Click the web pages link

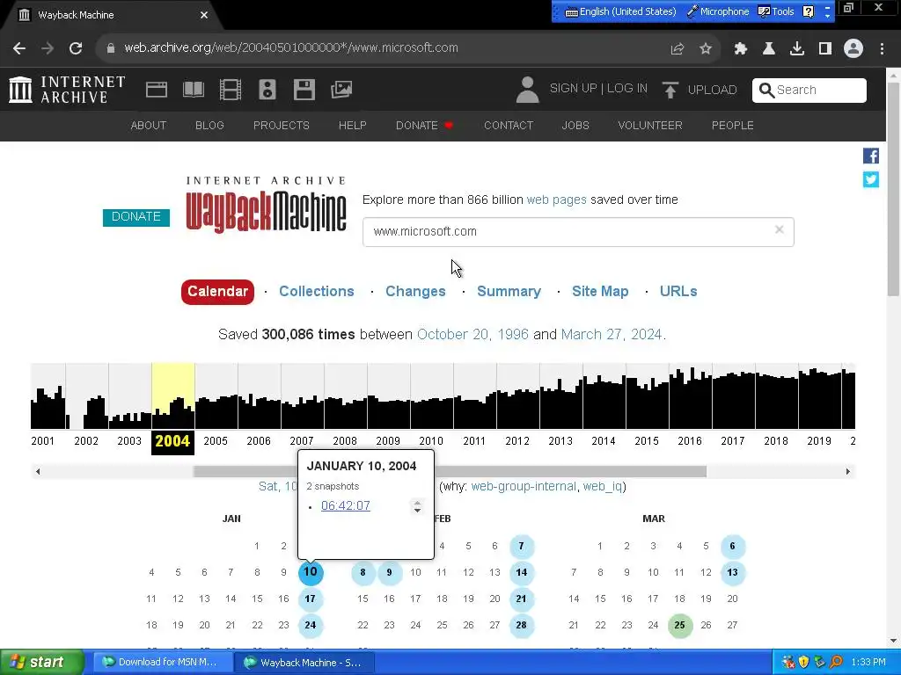click(556, 200)
